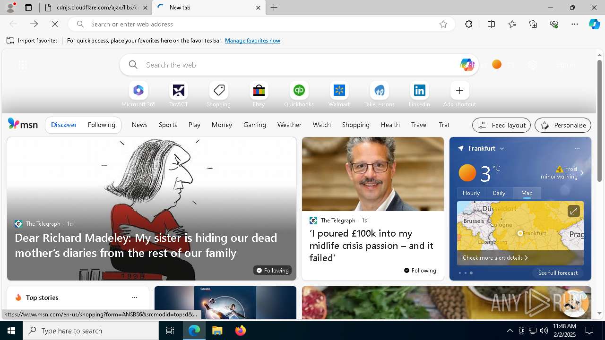Open the apps grid launcher
The image size is (605, 340).
coord(22,65)
